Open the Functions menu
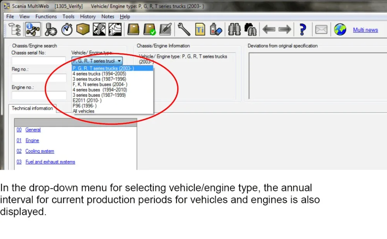 click(46, 17)
